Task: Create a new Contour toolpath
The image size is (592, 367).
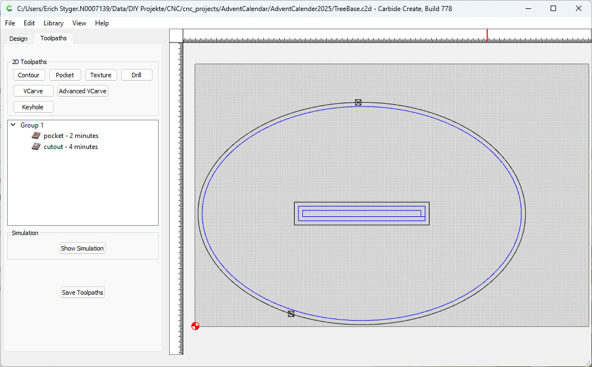Action: click(29, 75)
